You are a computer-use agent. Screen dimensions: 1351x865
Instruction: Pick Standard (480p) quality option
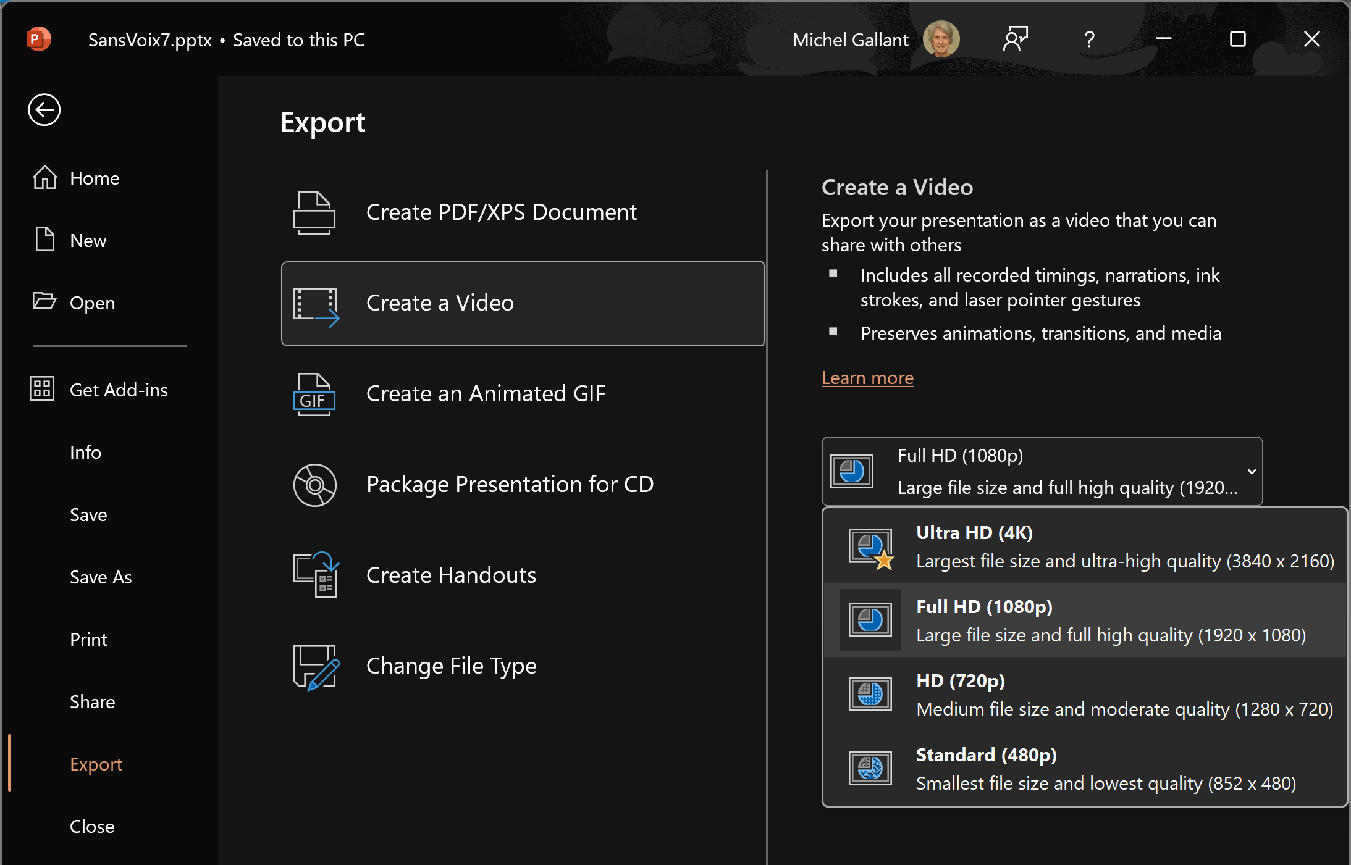coord(1085,769)
